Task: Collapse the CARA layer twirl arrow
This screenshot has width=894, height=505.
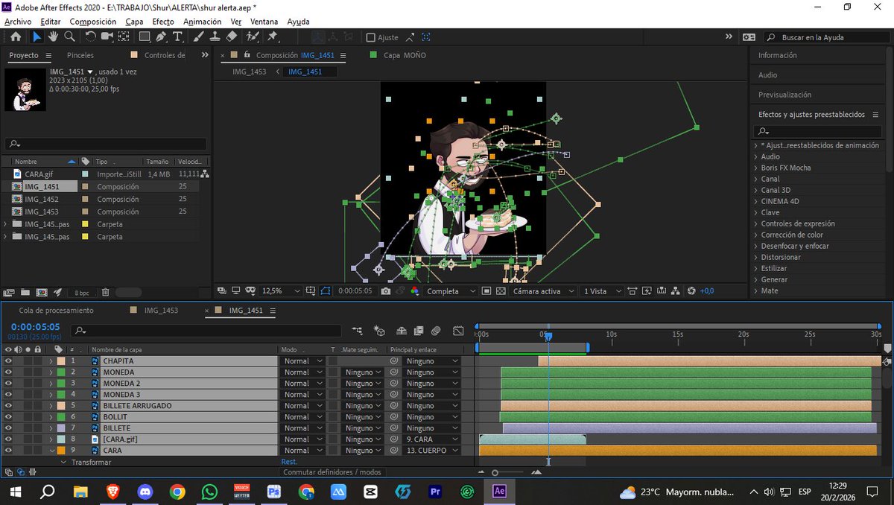Action: (51, 451)
